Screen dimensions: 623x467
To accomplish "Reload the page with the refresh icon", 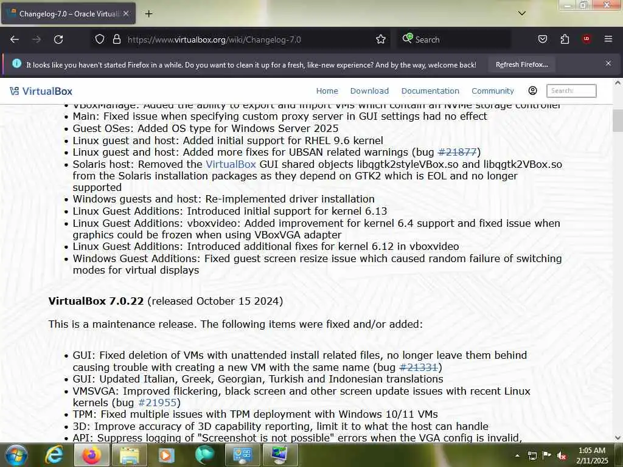I will pos(58,40).
